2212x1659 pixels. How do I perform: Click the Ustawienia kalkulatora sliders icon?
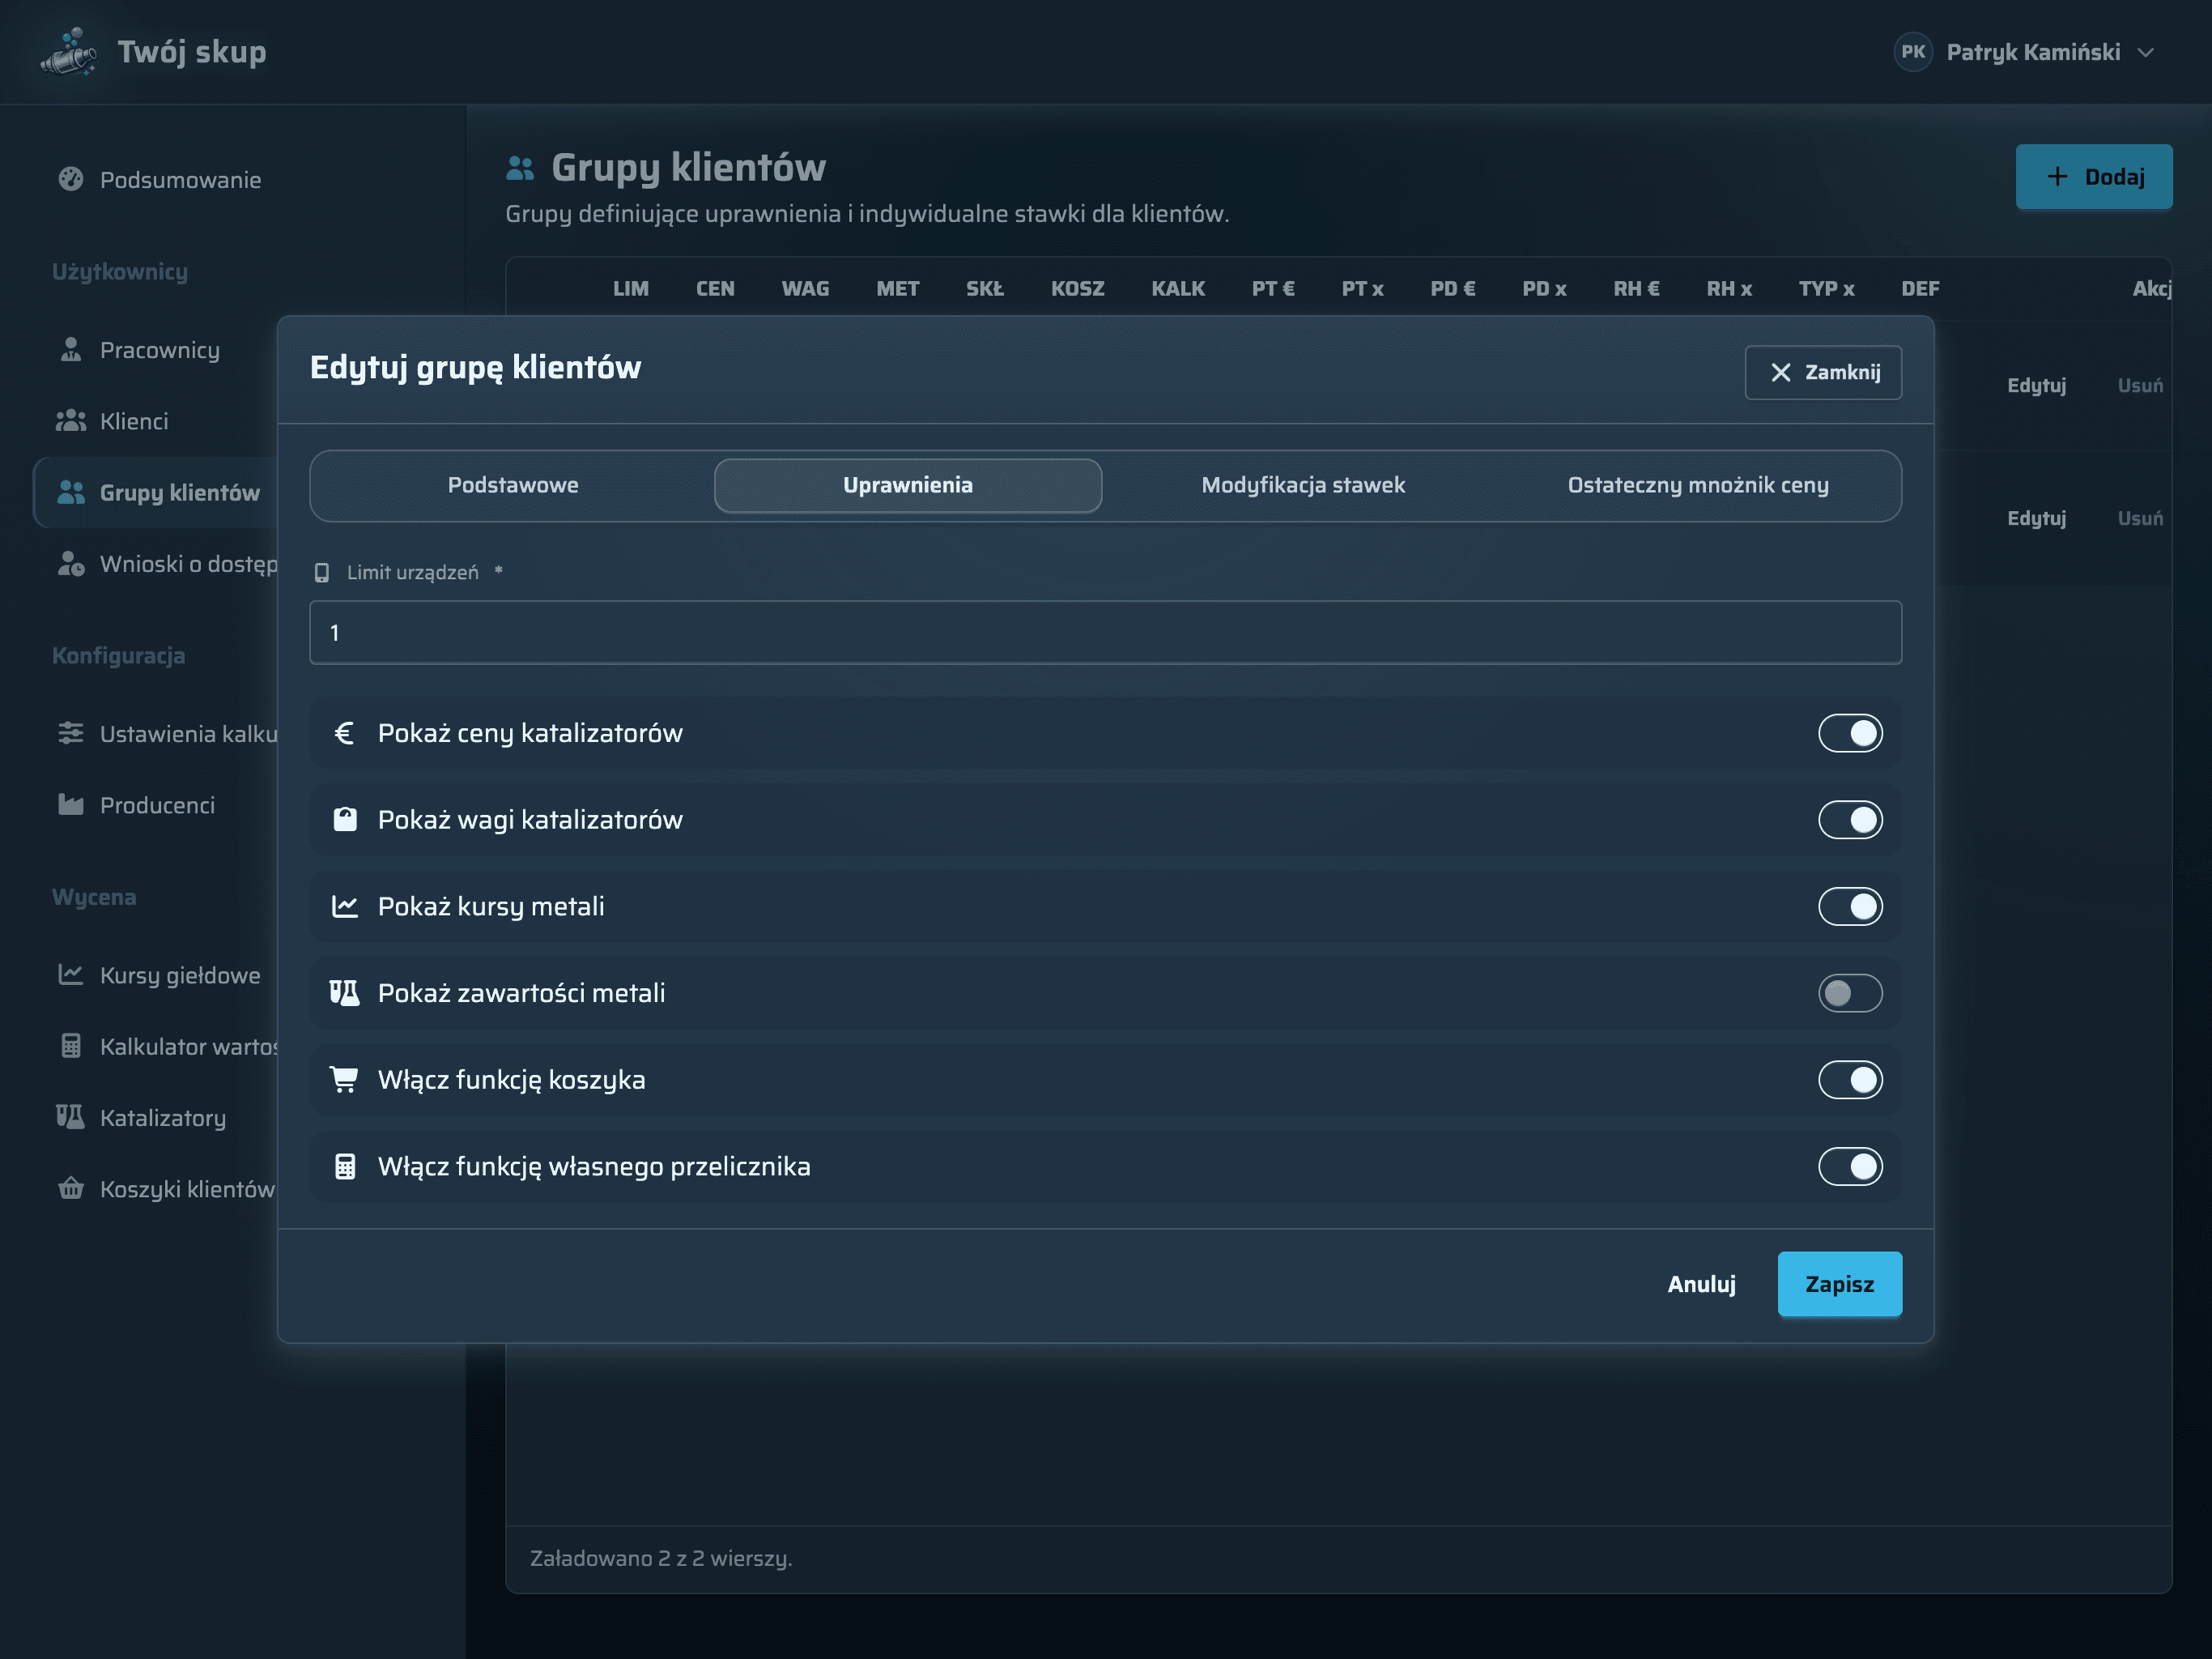[70, 733]
